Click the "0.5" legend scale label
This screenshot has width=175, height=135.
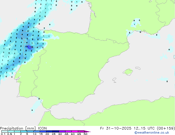pyautogui.click(x=9, y=134)
